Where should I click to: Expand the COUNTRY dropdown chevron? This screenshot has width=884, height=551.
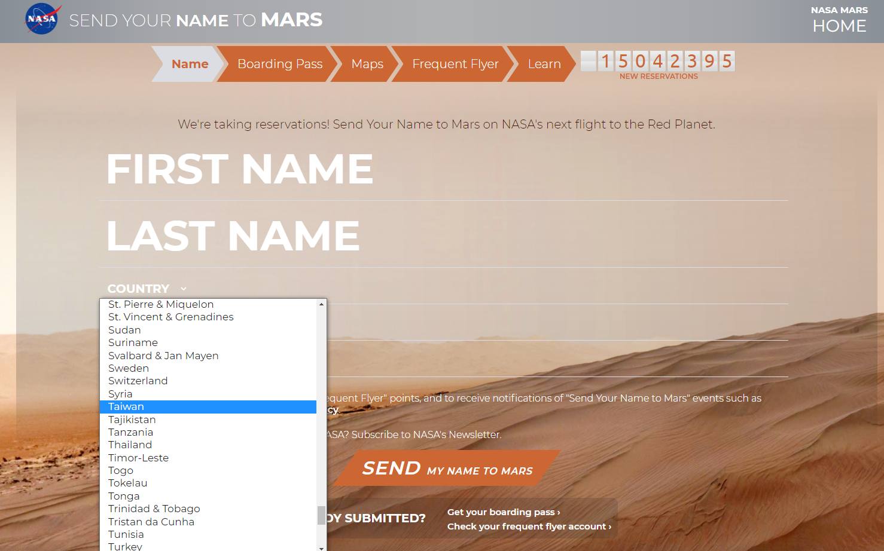tap(184, 289)
